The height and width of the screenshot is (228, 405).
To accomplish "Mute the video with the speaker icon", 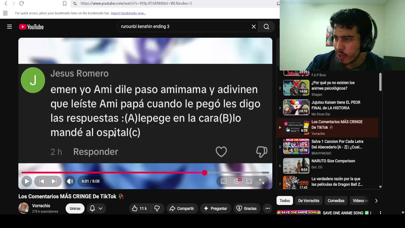I will click(x=70, y=181).
